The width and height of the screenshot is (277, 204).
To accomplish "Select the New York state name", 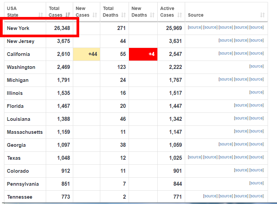I will point(18,28).
